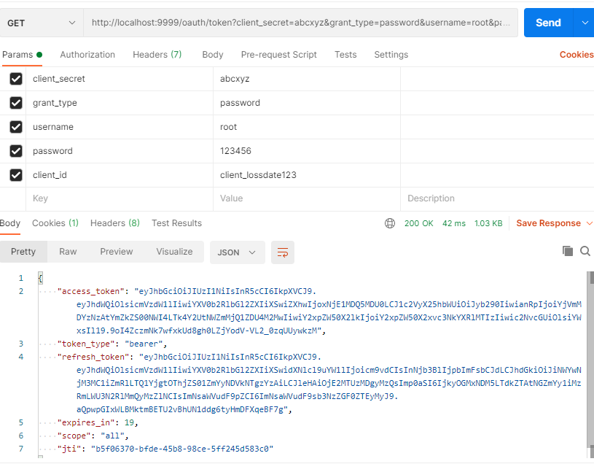594x464 pixels.
Task: Open the Pre-request Script tab
Action: (279, 55)
